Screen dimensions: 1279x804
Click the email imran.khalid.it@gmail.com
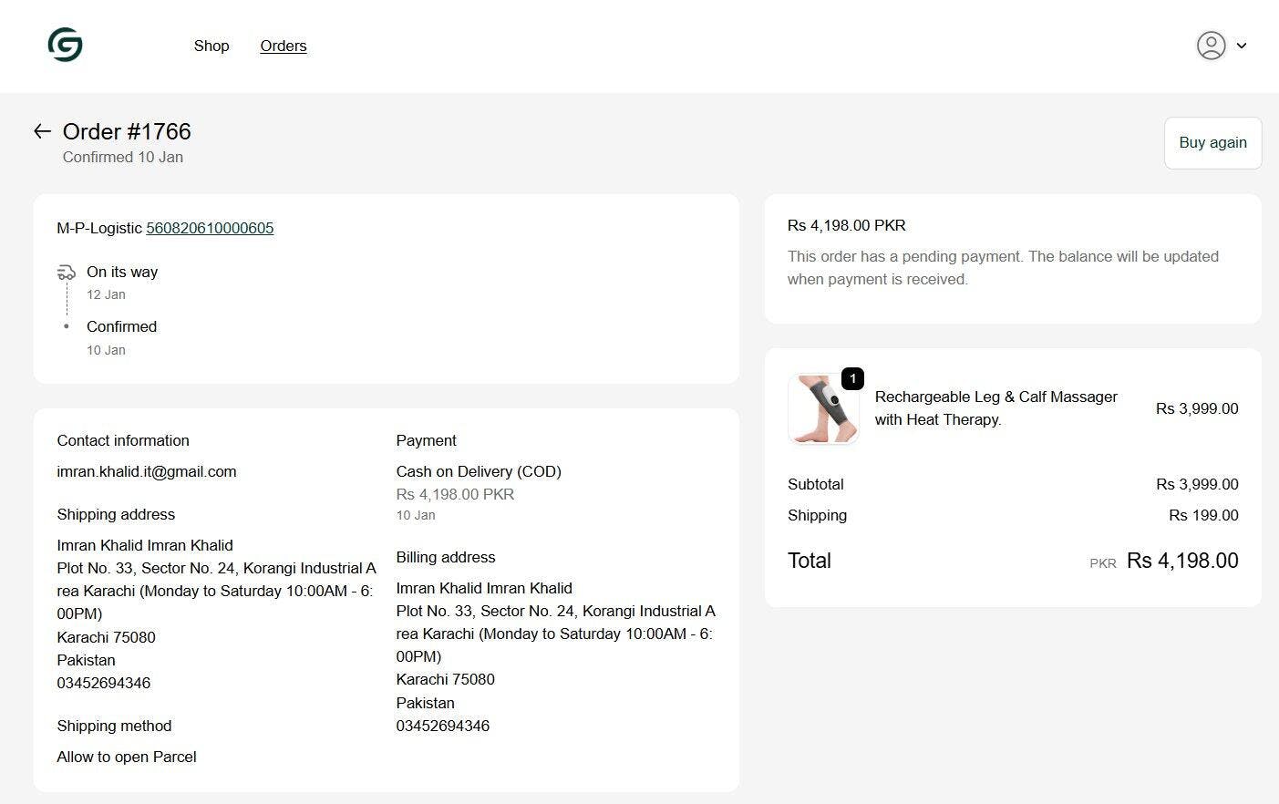tap(147, 471)
